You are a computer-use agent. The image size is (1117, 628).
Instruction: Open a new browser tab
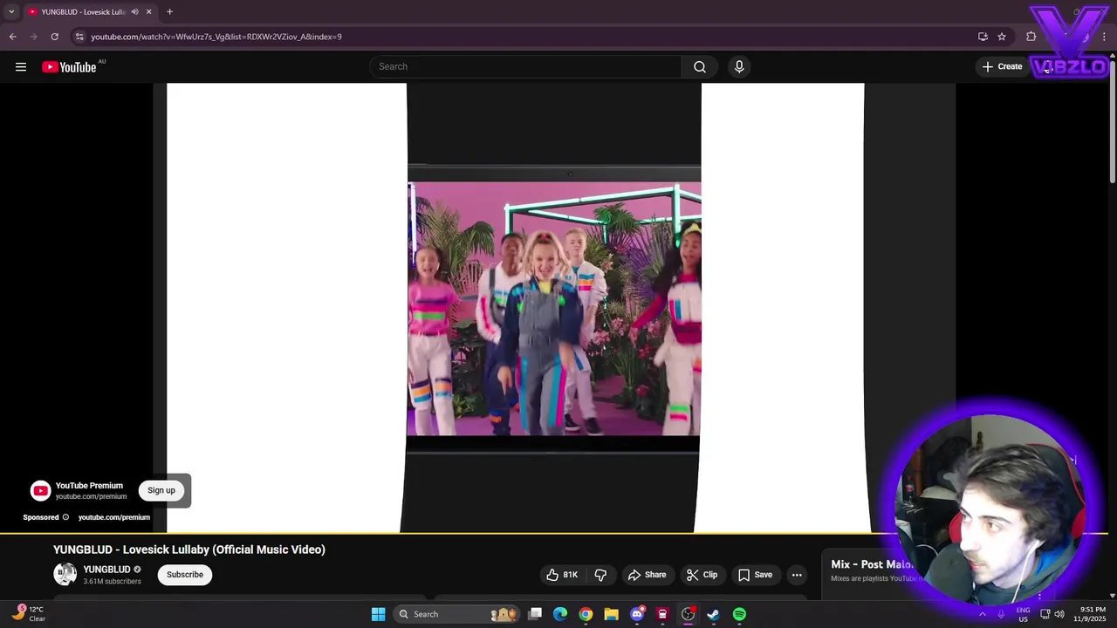[x=169, y=12]
